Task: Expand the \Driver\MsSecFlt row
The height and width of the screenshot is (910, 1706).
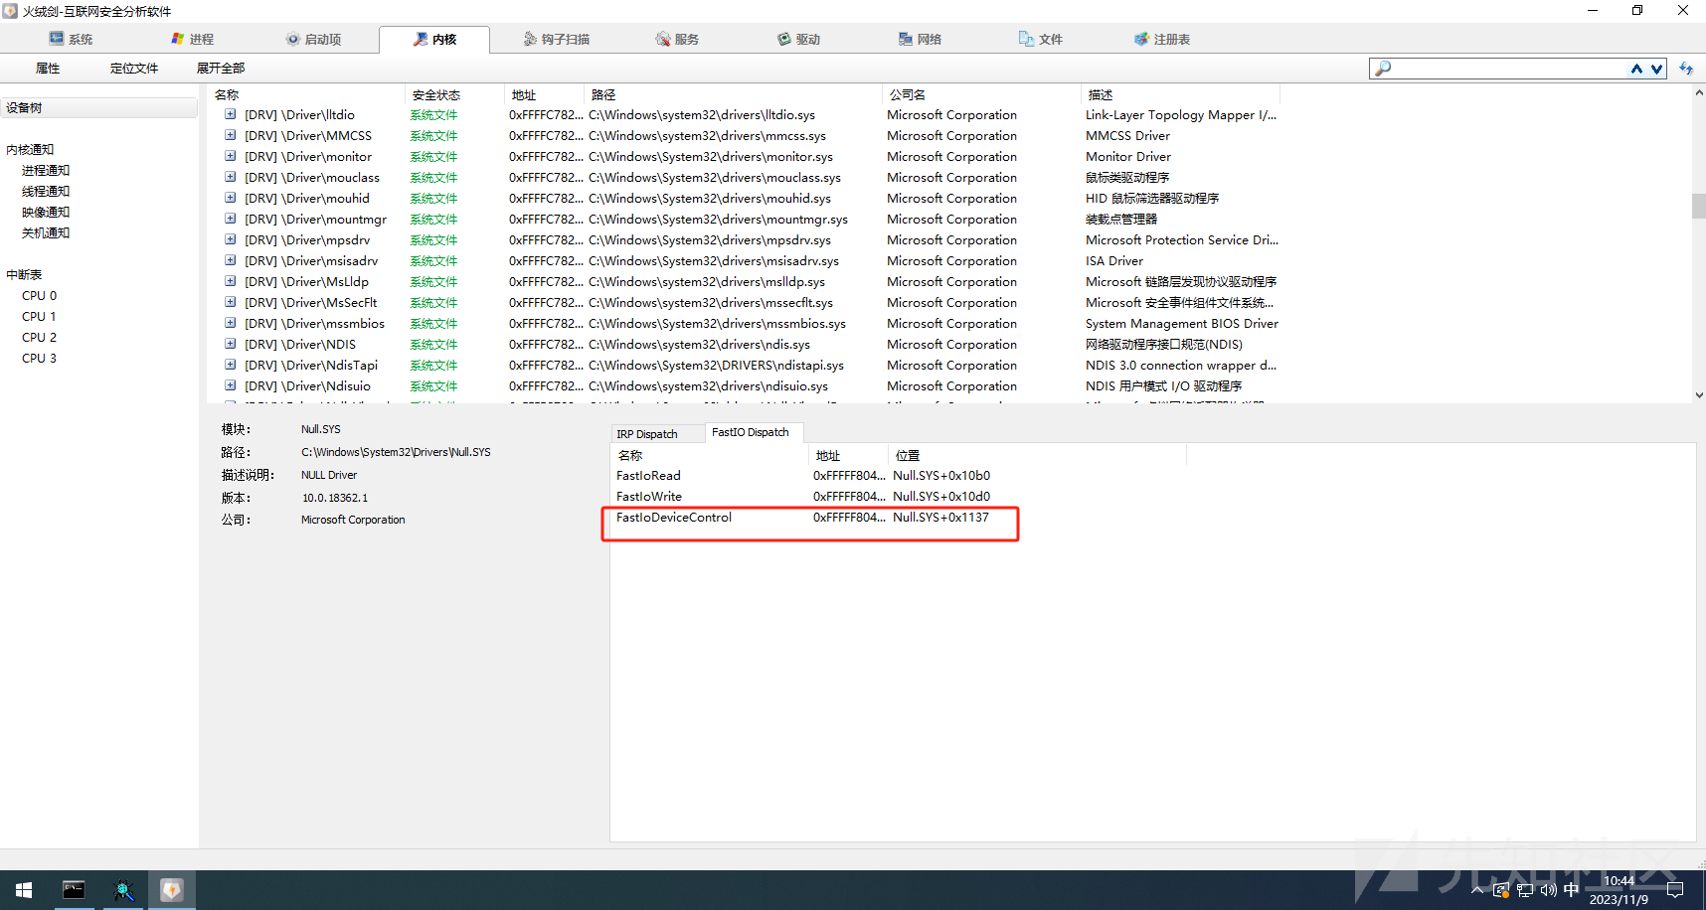Action: click(230, 302)
